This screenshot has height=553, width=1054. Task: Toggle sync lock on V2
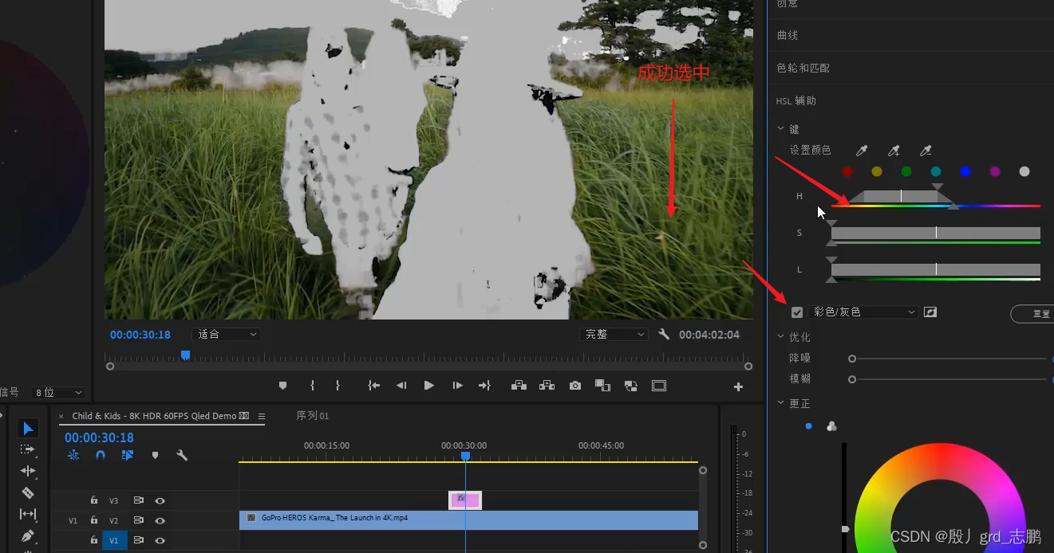[x=138, y=520]
